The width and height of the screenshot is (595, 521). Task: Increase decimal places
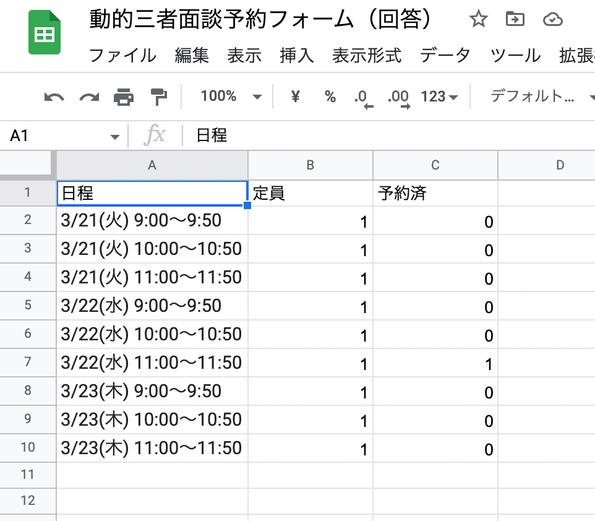398,98
